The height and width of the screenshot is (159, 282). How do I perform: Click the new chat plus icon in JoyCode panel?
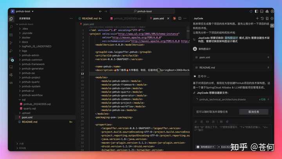pos(257,18)
